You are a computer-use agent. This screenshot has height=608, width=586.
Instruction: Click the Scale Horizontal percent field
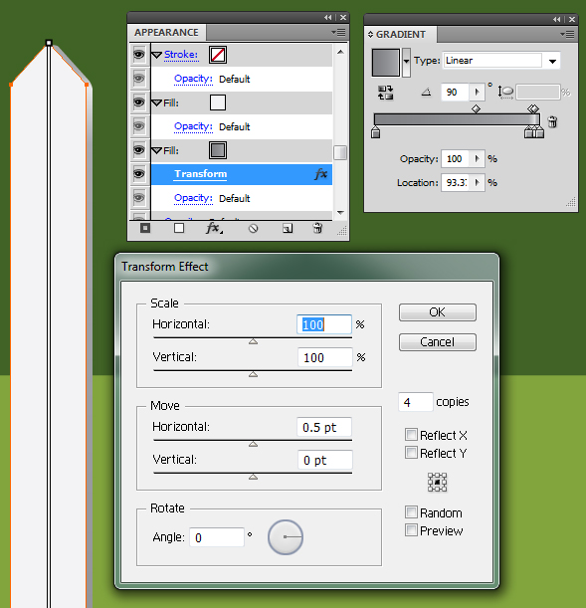point(324,324)
